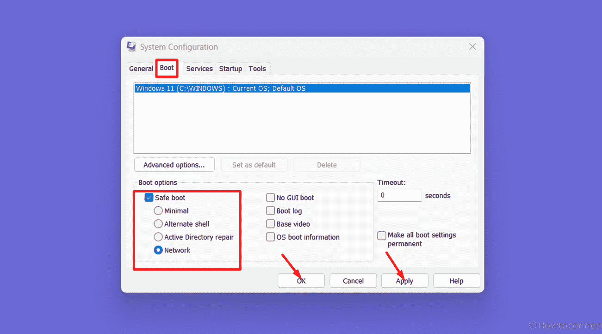Close the System Configuration dialog
The image size is (602, 334).
[x=472, y=47]
